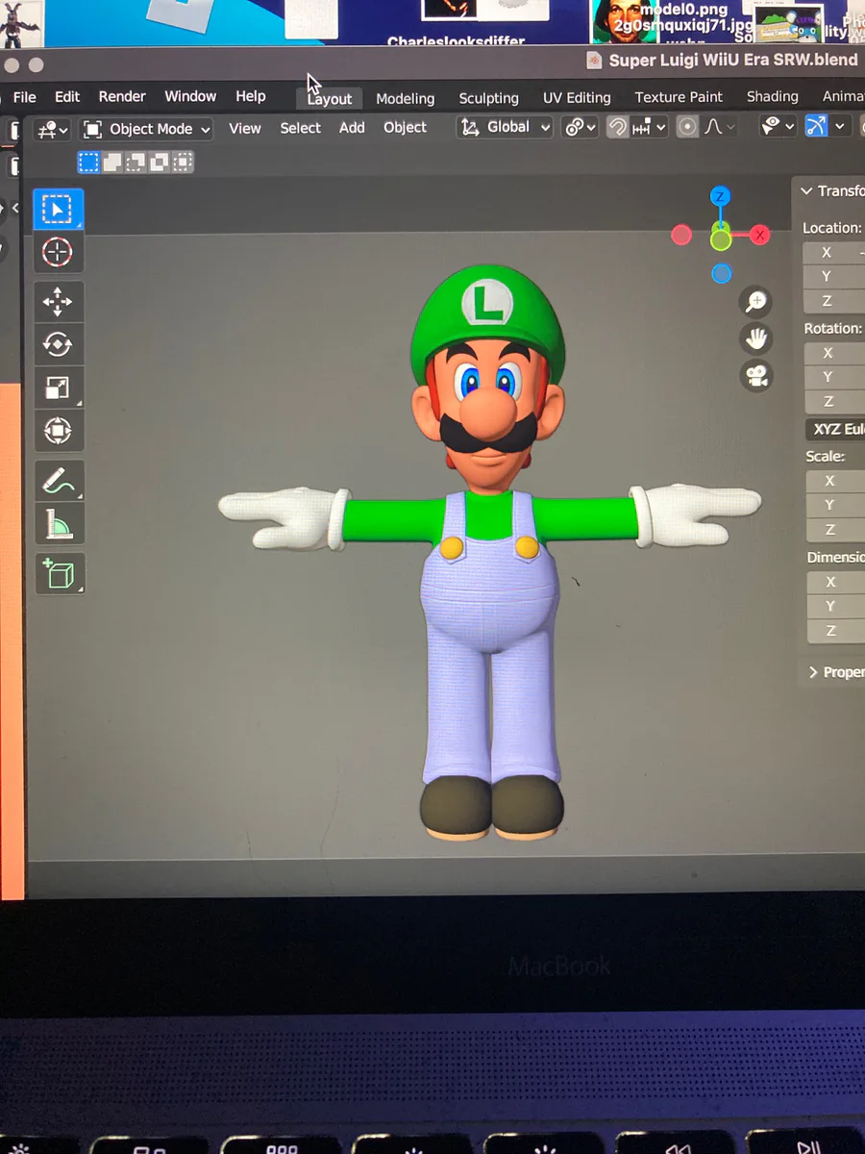Switch to the UV Editing workspace tab
Screen dimensions: 865x1154
[x=577, y=98]
